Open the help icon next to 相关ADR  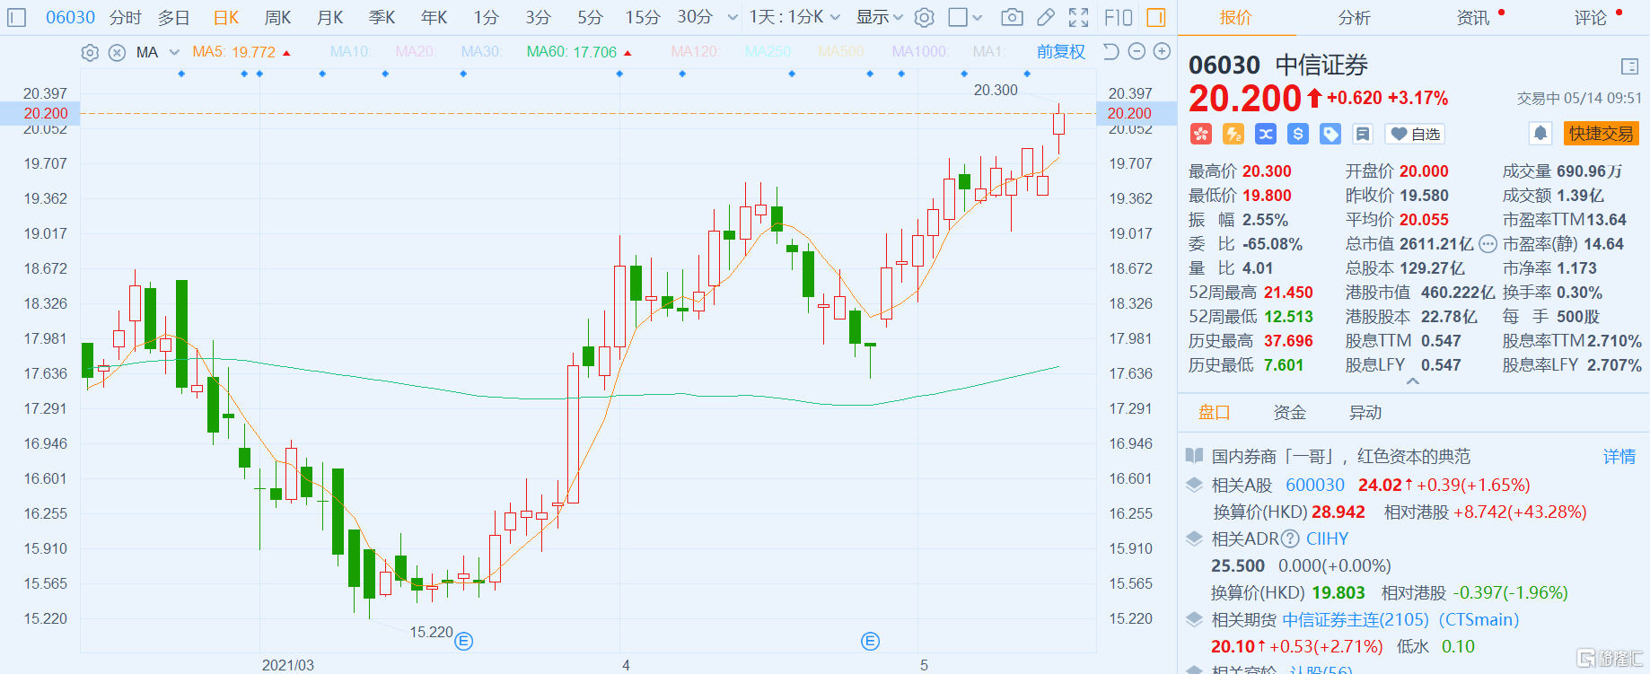[1290, 538]
